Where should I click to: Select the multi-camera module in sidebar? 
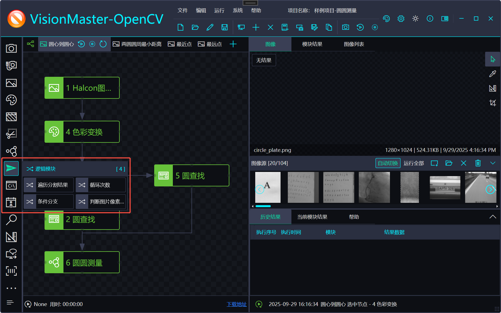click(x=11, y=65)
